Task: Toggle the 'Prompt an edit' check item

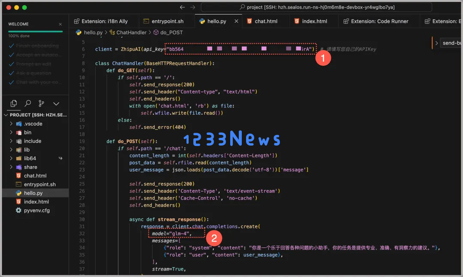Action: coord(30,64)
